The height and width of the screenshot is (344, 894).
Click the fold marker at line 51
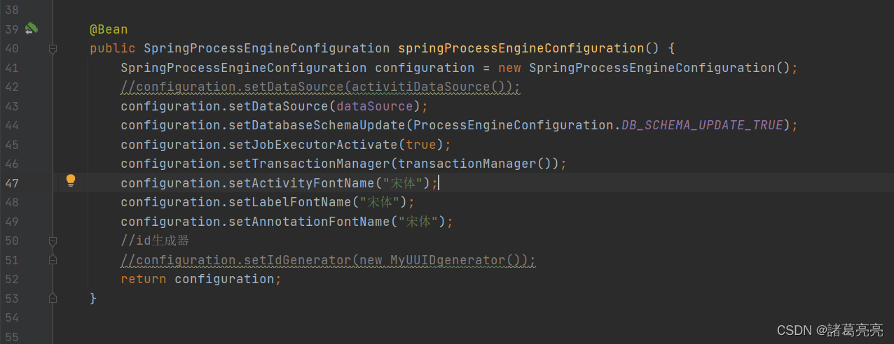point(53,259)
